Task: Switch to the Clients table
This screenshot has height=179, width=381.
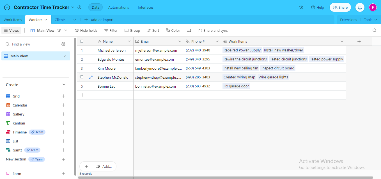Action: pyautogui.click(x=60, y=20)
